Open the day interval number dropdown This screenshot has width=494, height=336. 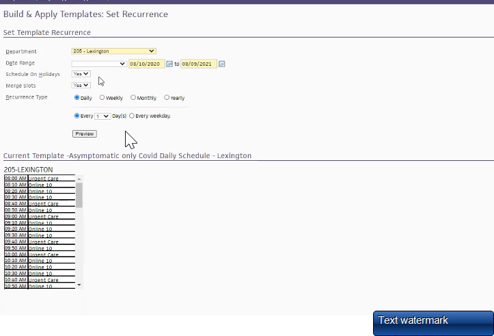[x=102, y=116]
